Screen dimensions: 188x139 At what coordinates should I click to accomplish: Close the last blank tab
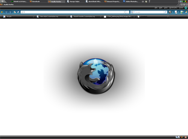click(168, 17)
